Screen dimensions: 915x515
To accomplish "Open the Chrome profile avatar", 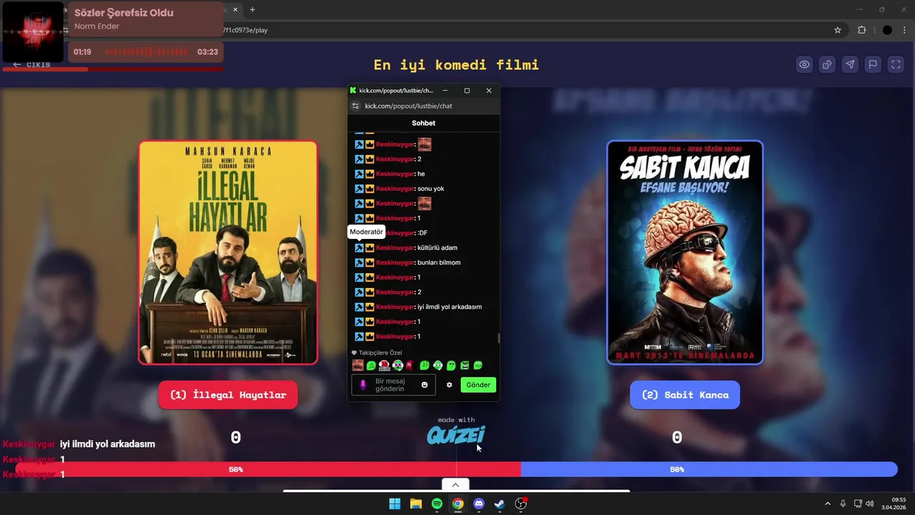I will click(x=887, y=30).
